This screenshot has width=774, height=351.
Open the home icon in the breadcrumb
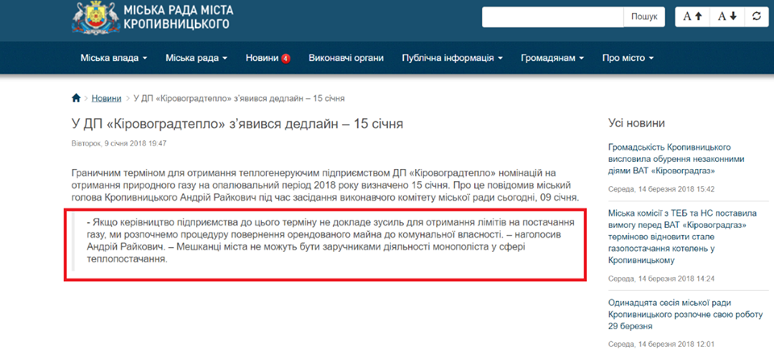click(x=76, y=98)
